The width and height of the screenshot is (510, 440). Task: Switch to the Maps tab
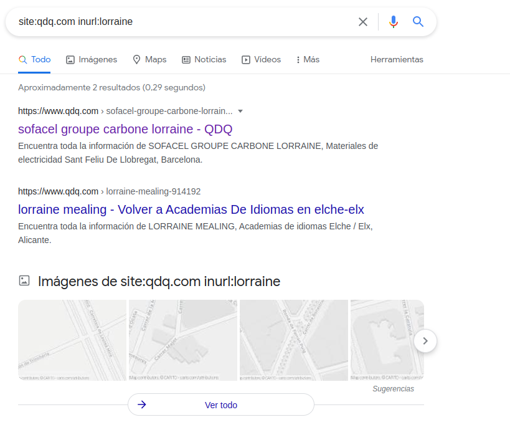click(149, 60)
